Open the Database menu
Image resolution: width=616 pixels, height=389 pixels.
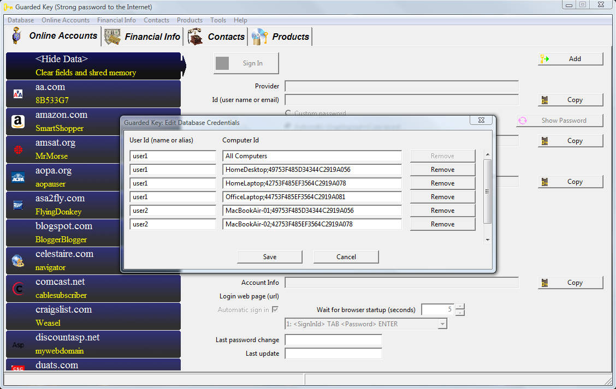(x=21, y=20)
